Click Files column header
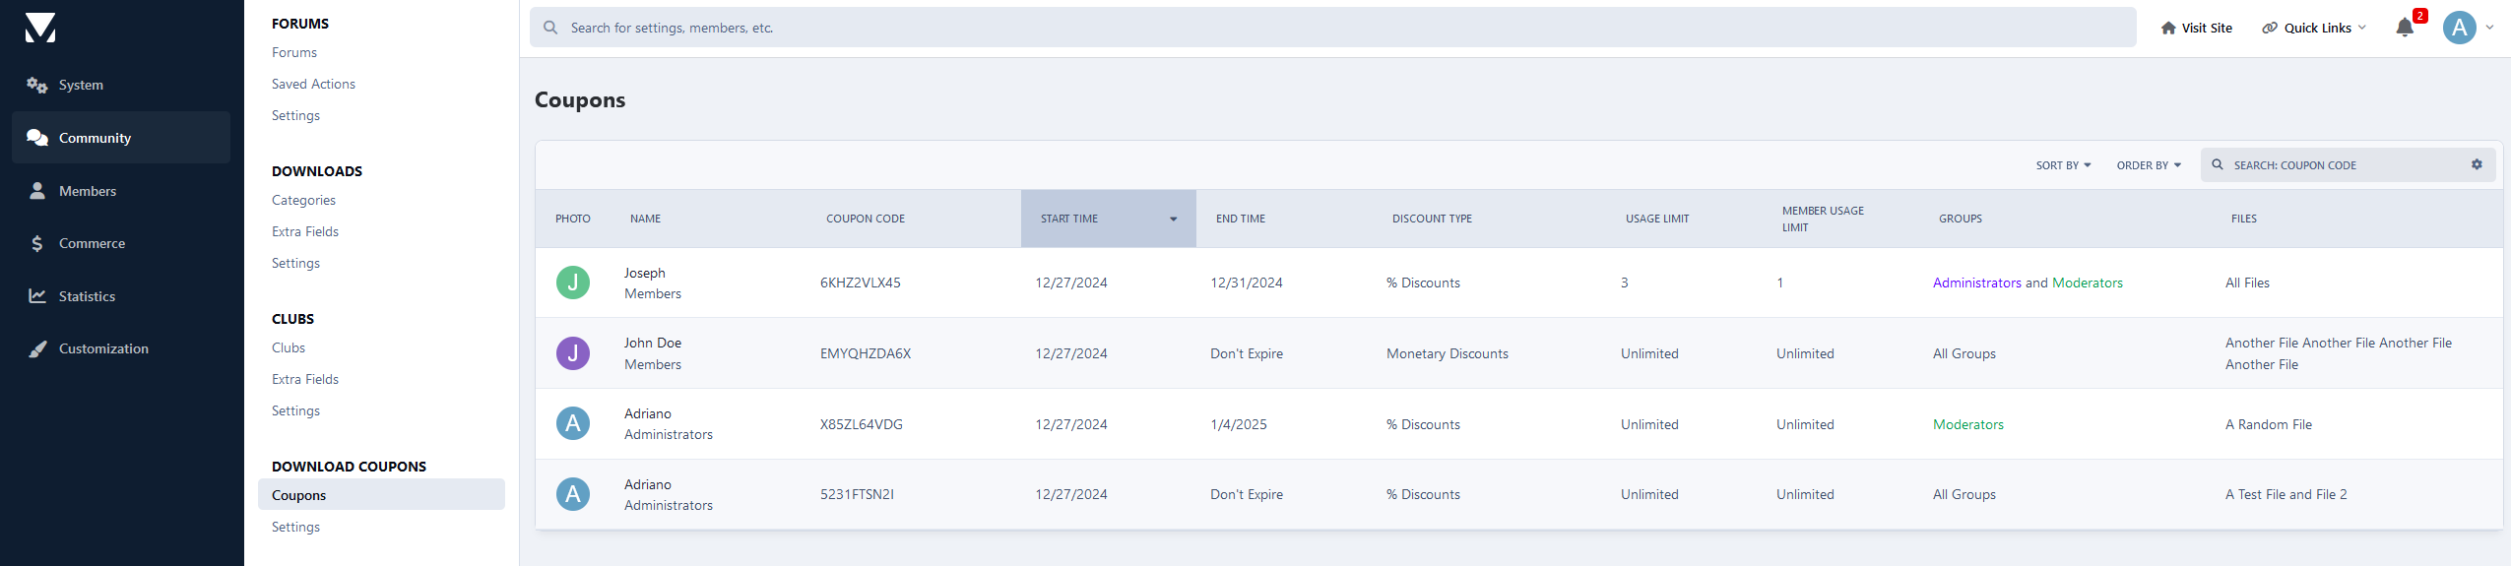 (x=2243, y=219)
